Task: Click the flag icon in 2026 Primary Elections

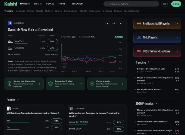Action: pyautogui.click(x=139, y=51)
